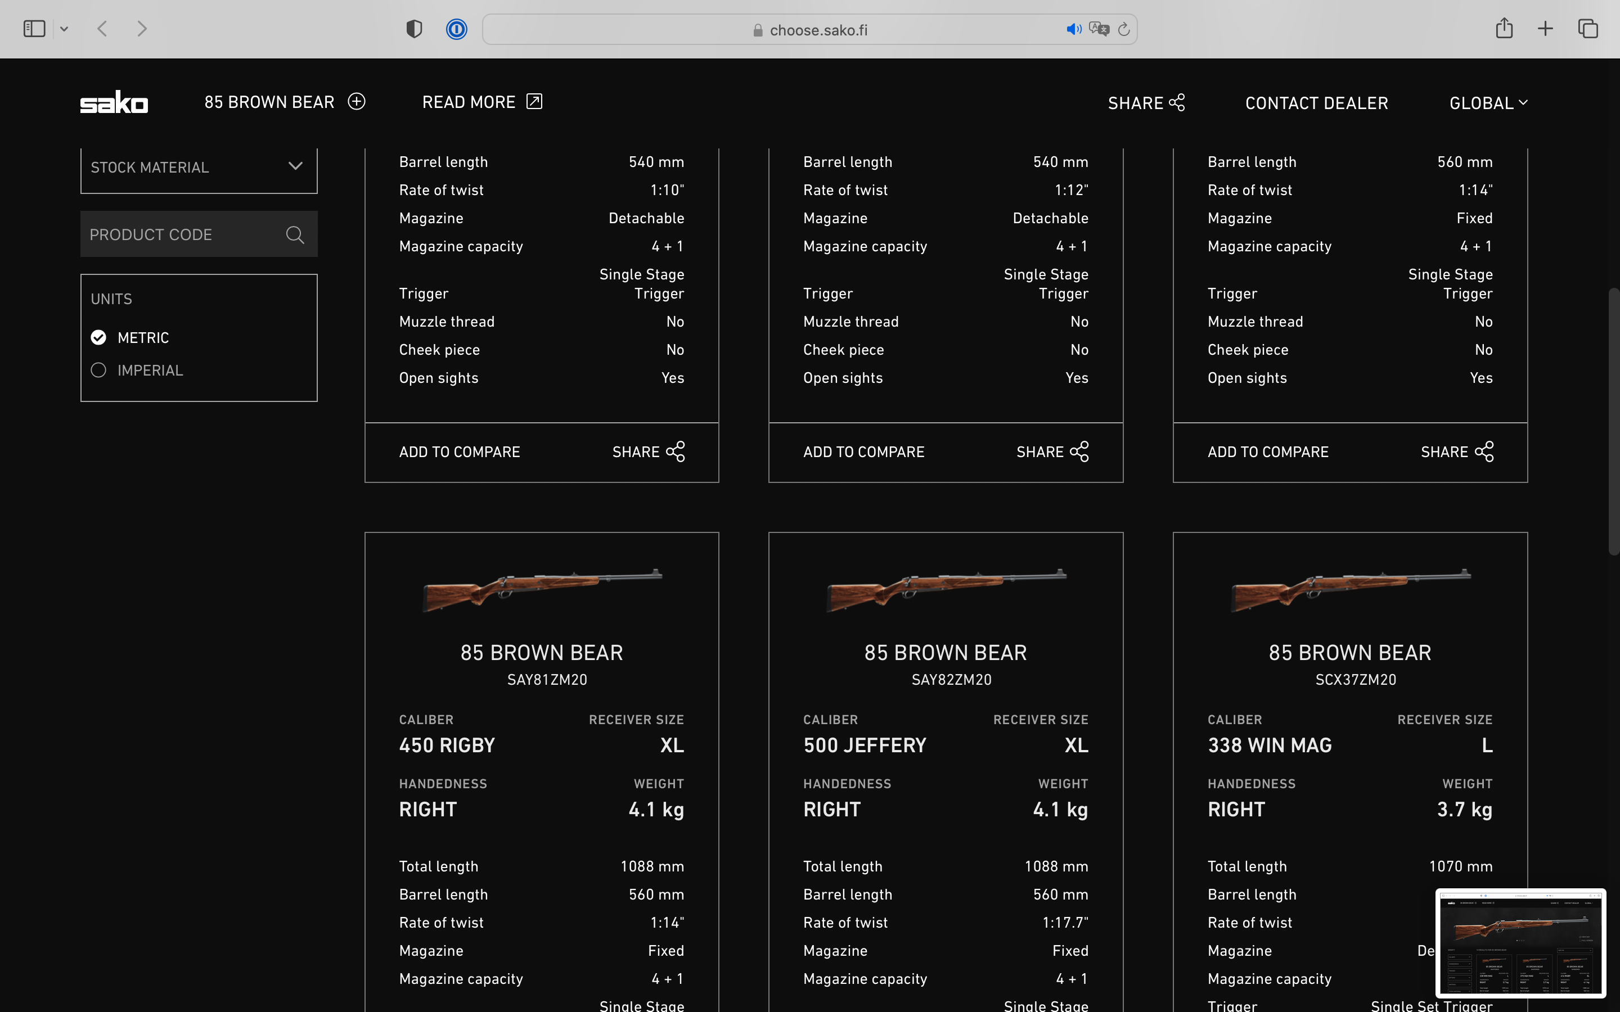Open the screenshot preview thumbnail
1620x1012 pixels.
click(1520, 942)
